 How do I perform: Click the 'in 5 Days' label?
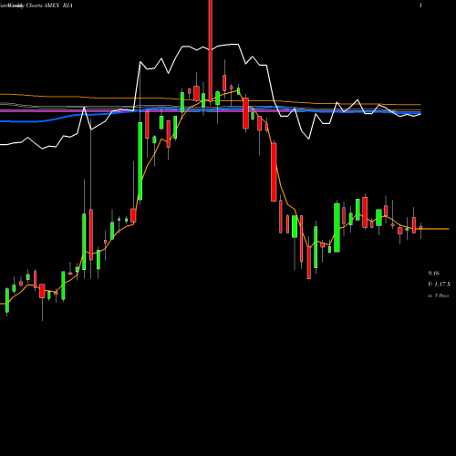click(438, 295)
